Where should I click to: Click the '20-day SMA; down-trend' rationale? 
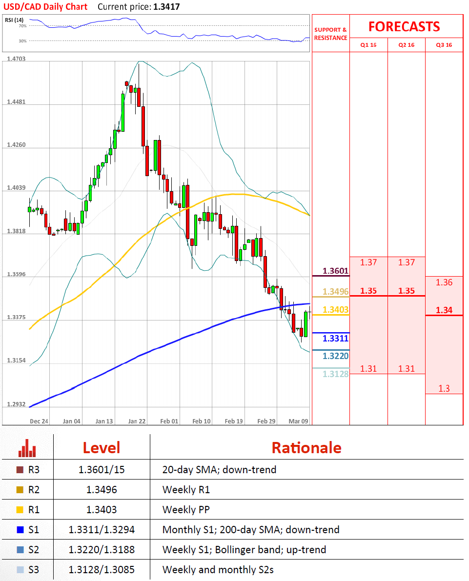pyautogui.click(x=219, y=470)
